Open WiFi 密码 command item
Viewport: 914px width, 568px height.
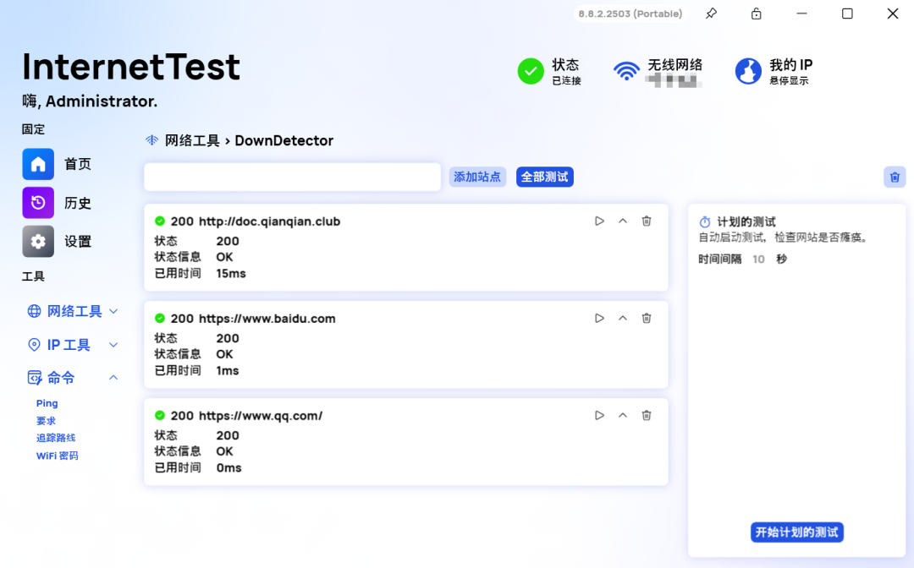click(57, 456)
